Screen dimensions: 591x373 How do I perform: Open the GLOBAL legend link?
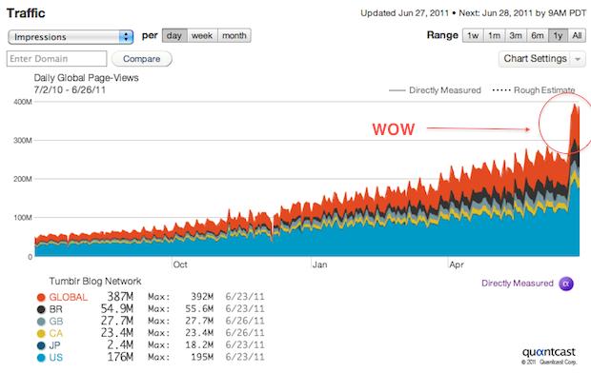[x=69, y=297]
